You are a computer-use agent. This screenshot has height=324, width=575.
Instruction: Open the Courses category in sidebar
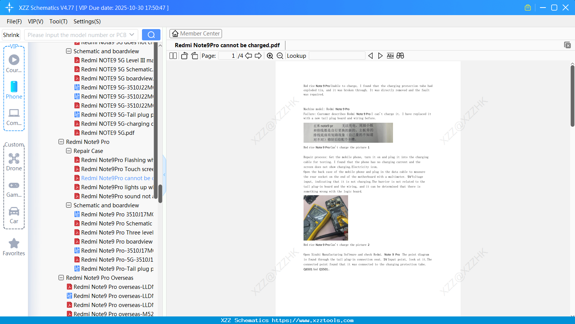14,63
